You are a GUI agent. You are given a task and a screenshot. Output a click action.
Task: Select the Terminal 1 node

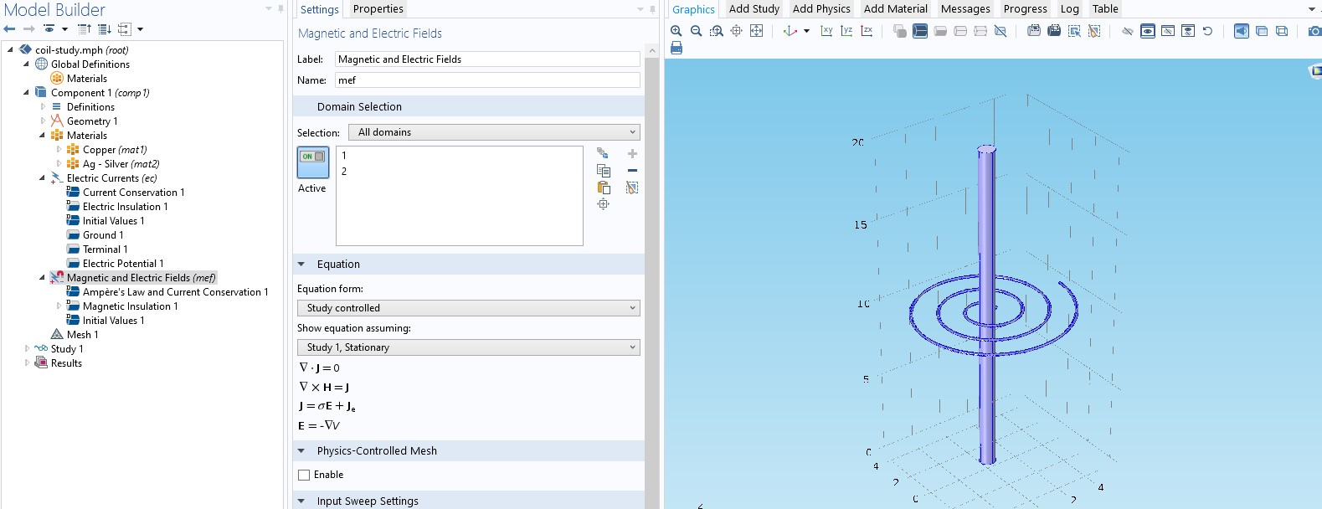coord(105,249)
